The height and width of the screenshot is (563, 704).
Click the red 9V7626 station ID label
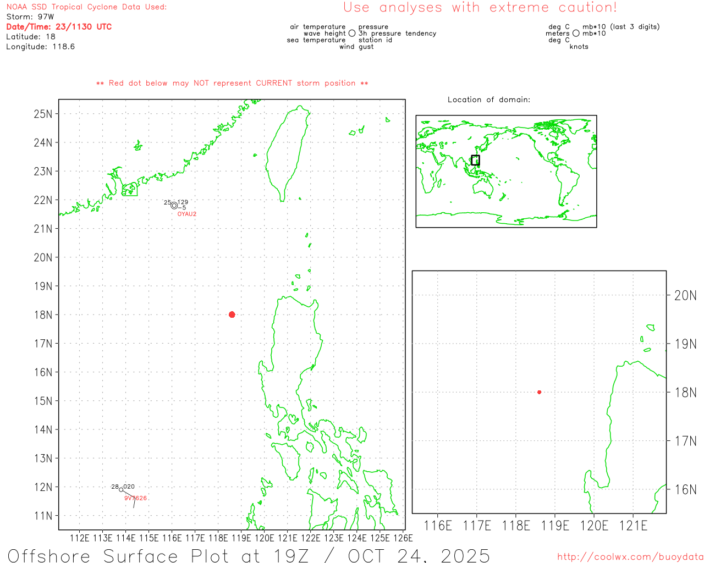pyautogui.click(x=135, y=498)
